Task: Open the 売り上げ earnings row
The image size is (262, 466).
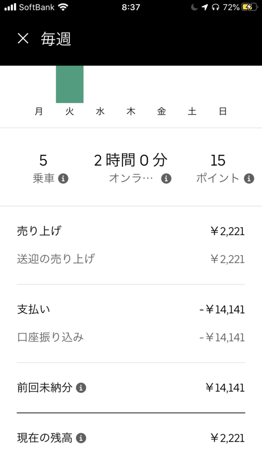Action: pyautogui.click(x=131, y=231)
